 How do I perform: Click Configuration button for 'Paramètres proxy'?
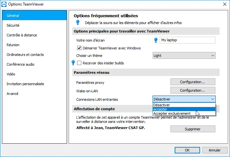[x=193, y=82]
